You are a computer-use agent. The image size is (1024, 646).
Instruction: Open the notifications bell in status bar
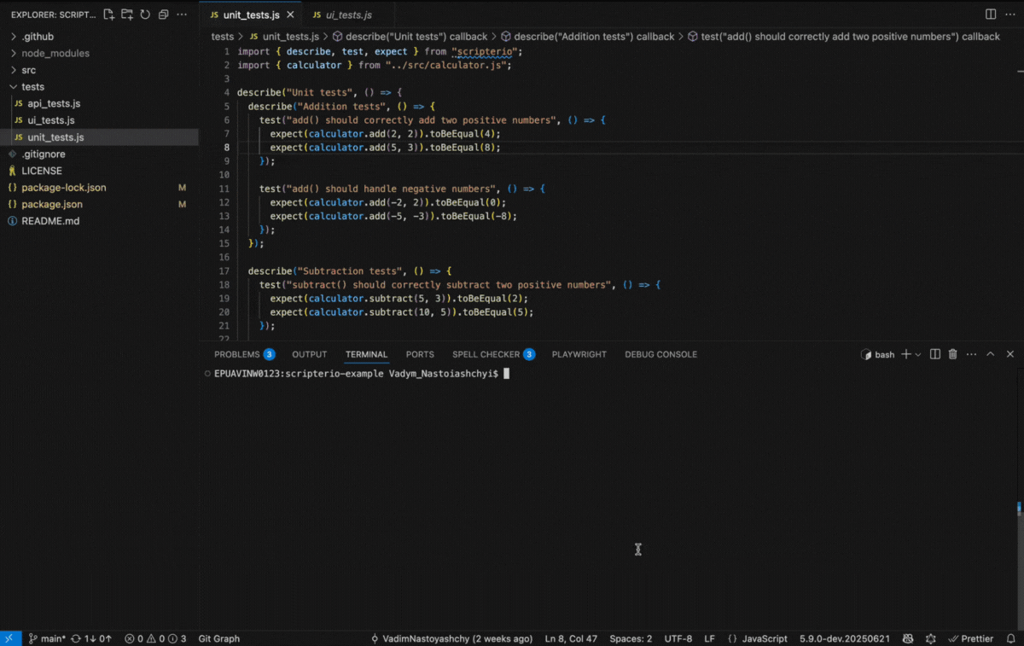pyautogui.click(x=1010, y=638)
